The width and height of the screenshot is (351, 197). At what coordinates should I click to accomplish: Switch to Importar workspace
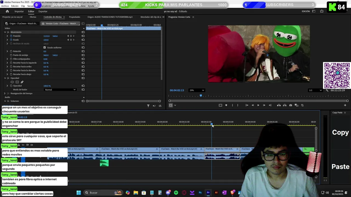(19, 11)
